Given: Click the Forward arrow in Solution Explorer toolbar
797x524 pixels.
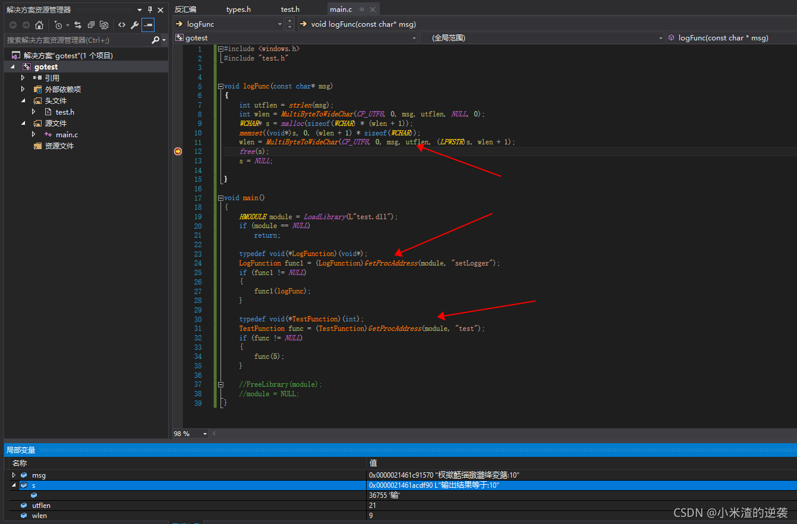Looking at the screenshot, I should pyautogui.click(x=26, y=25).
